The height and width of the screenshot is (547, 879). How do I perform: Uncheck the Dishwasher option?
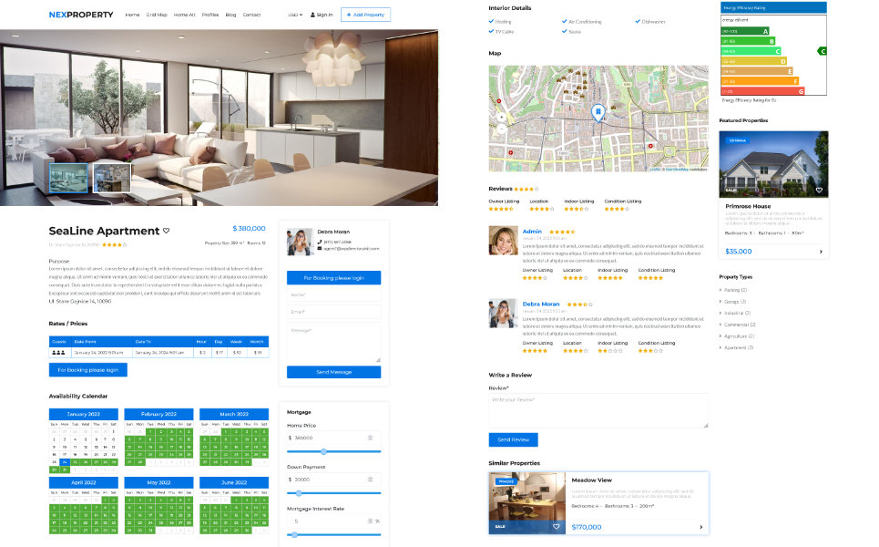point(638,21)
